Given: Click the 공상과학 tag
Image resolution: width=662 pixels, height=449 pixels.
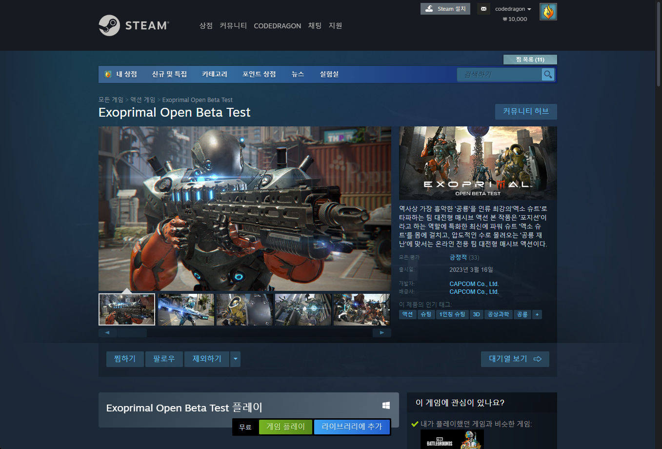Looking at the screenshot, I should pyautogui.click(x=498, y=314).
